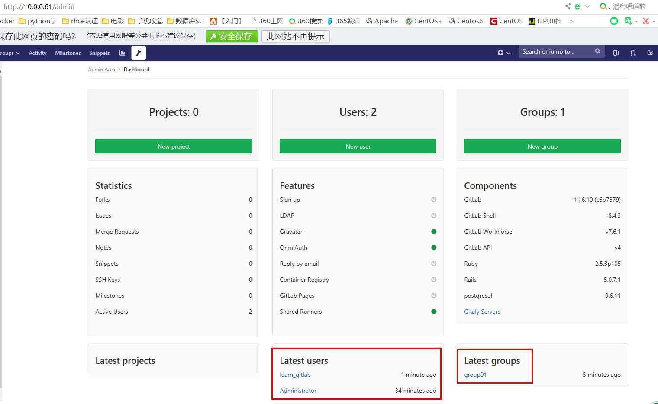Click the magnifier icon in the GitLab search
This screenshot has height=404, width=658.
[x=597, y=51]
